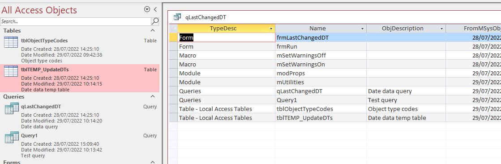Image resolution: width=501 pixels, height=164 pixels.
Task: Click the date cell in the frmLastChangedDT row
Action: 474,37
